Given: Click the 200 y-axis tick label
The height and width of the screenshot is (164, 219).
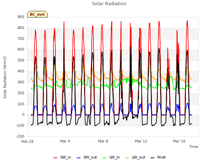Looking at the screenshot, I should point(21,93).
